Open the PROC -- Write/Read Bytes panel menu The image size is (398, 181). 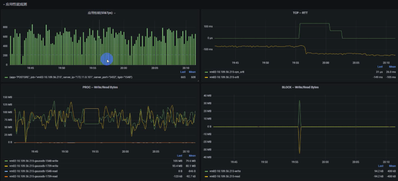click(x=100, y=87)
